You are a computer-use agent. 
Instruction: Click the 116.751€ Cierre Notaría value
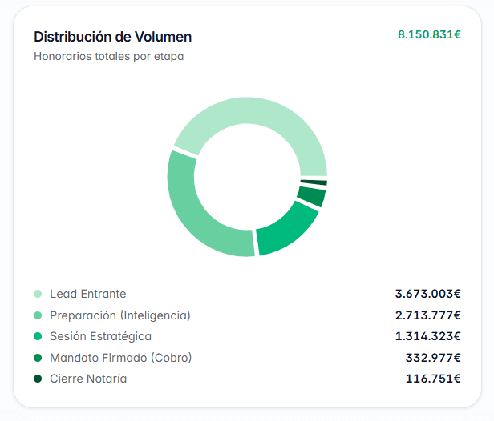point(433,379)
